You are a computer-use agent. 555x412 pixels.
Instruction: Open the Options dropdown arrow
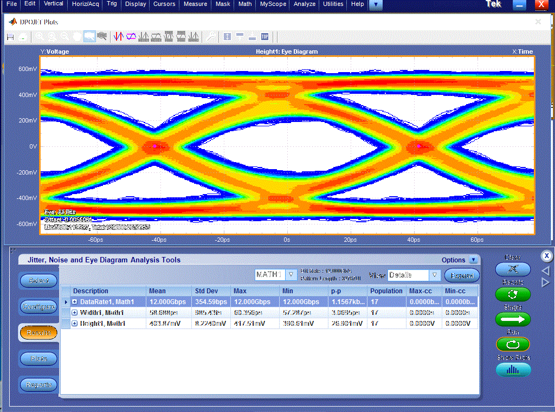(473, 260)
